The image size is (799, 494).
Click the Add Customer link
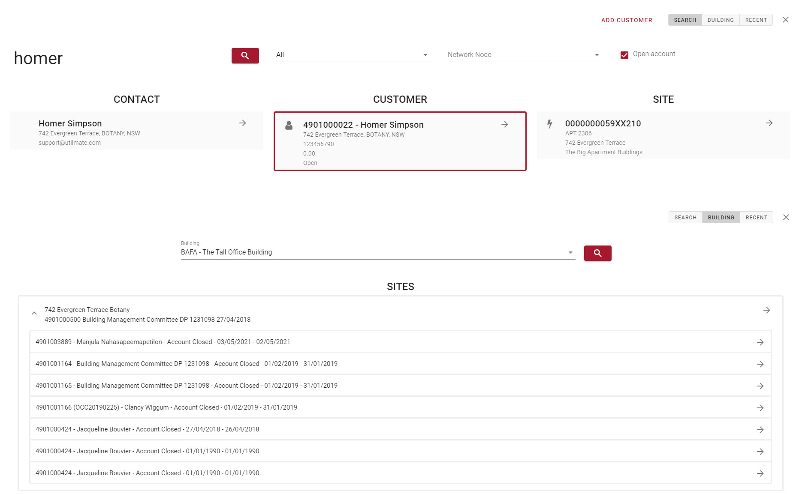(627, 20)
